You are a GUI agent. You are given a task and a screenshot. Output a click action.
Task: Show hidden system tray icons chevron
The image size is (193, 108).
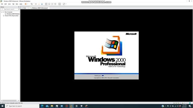tap(166, 106)
